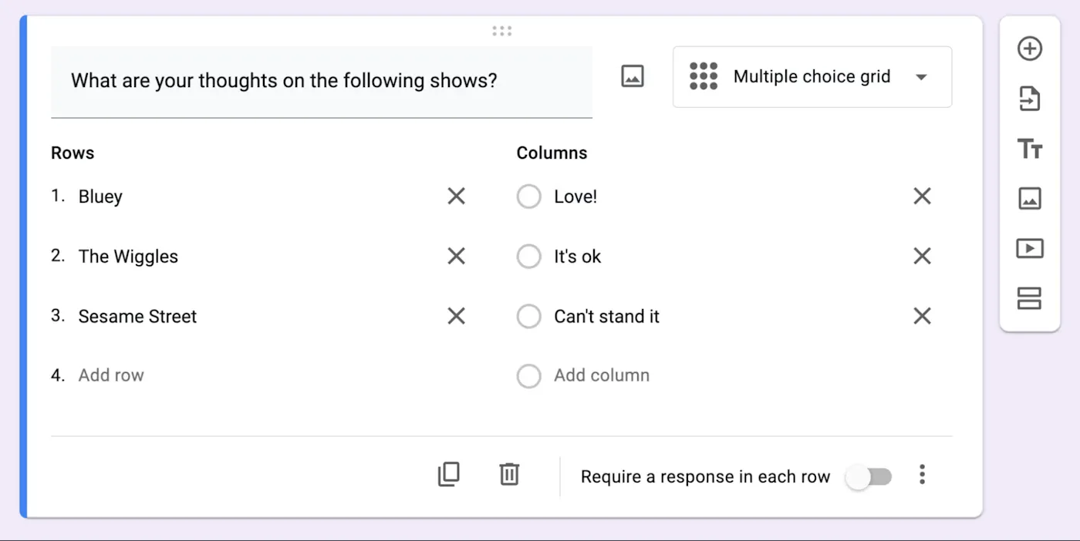Duplicate this question with the copy icon

[448, 475]
